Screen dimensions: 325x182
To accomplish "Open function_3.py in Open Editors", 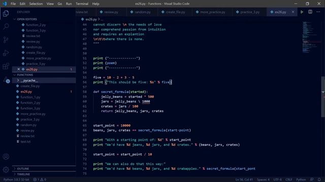I will [36, 30].
